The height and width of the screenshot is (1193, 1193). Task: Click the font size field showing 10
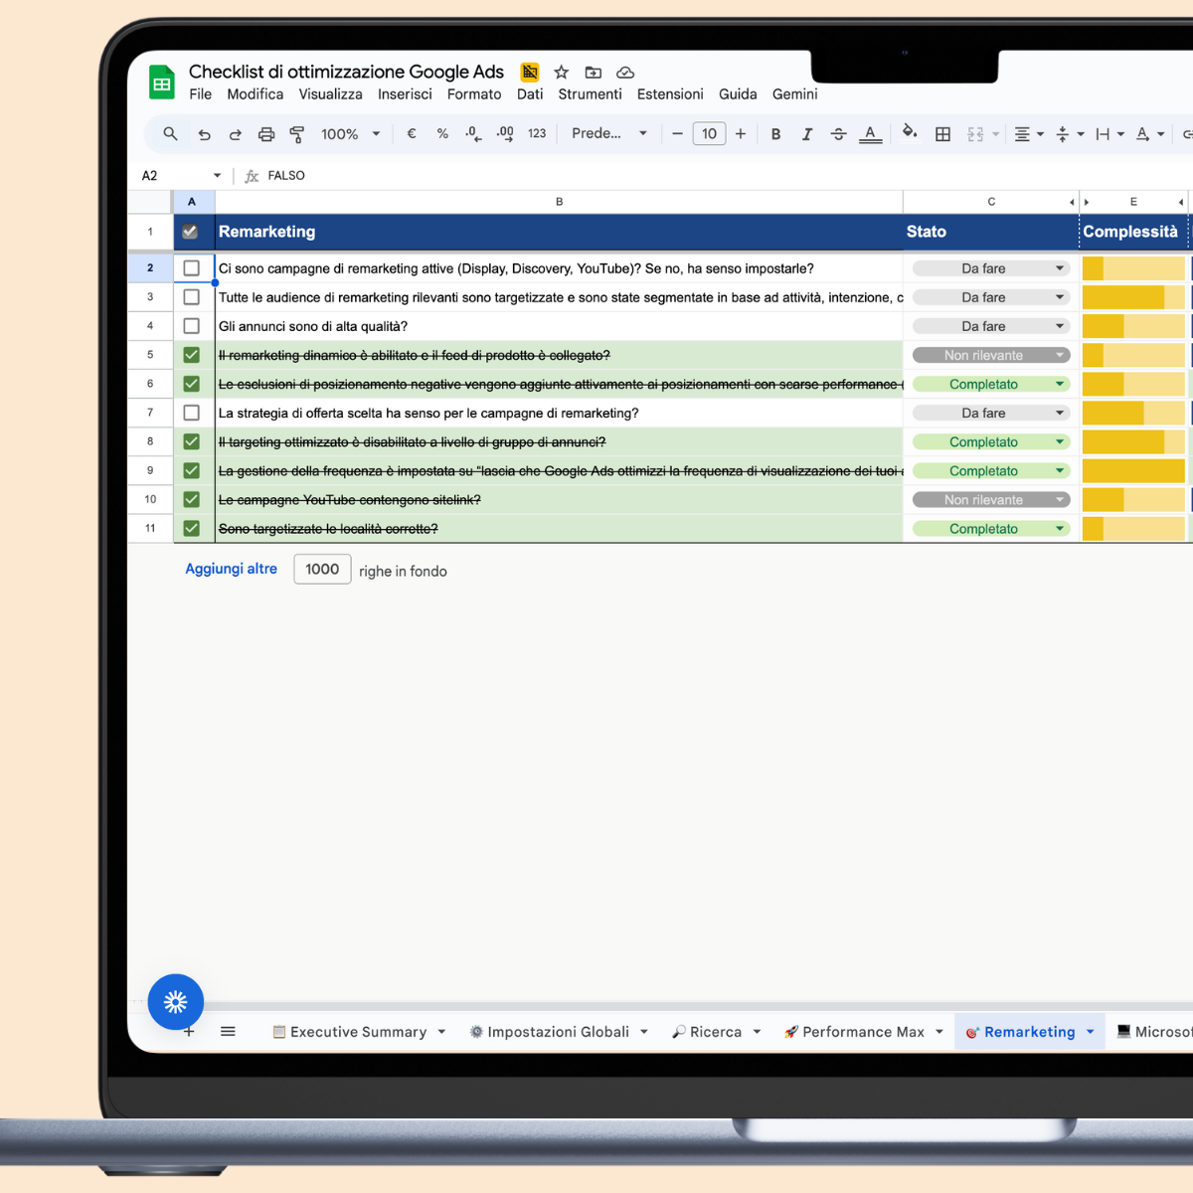(709, 134)
